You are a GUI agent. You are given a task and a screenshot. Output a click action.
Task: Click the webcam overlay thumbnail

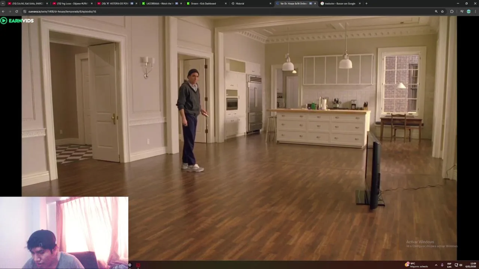pyautogui.click(x=64, y=233)
